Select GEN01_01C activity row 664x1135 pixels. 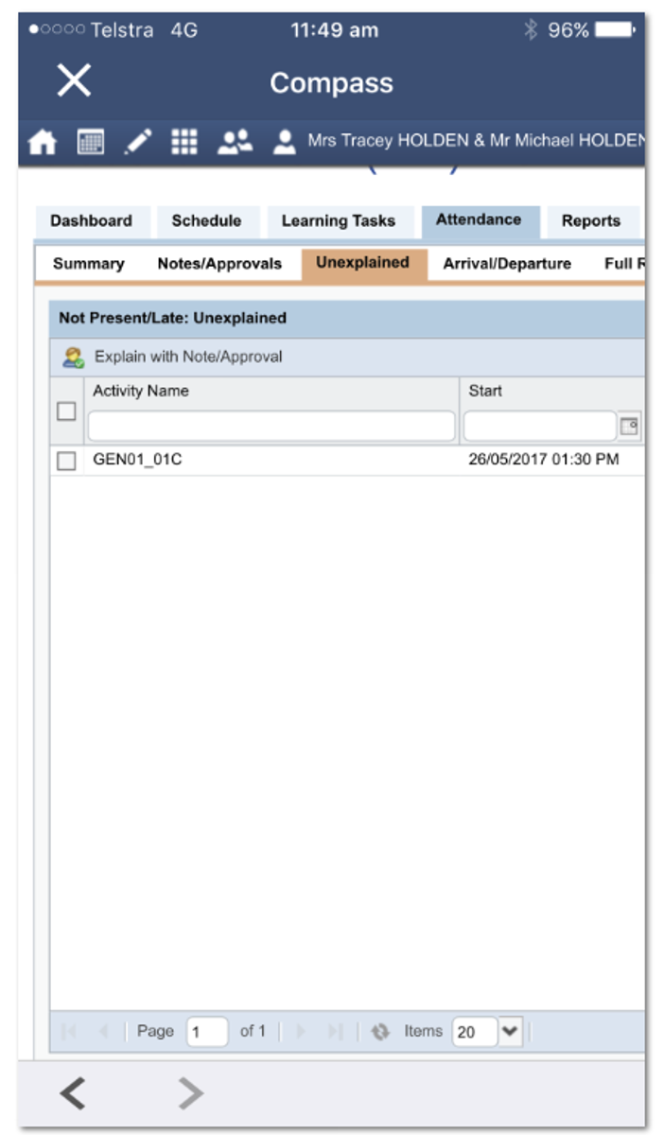(x=348, y=461)
